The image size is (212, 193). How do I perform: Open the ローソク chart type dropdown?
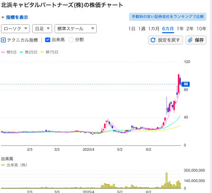[x=15, y=28]
